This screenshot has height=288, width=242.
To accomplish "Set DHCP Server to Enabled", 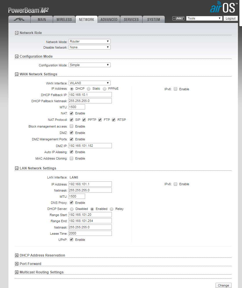I will pyautogui.click(x=92, y=209).
